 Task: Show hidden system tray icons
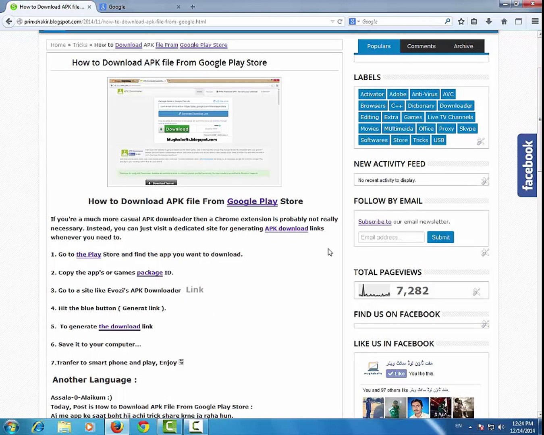coord(470,427)
